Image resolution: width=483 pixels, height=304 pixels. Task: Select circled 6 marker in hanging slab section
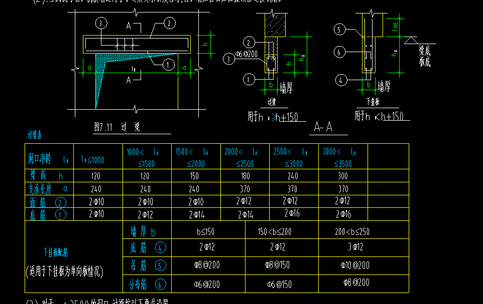(339, 52)
